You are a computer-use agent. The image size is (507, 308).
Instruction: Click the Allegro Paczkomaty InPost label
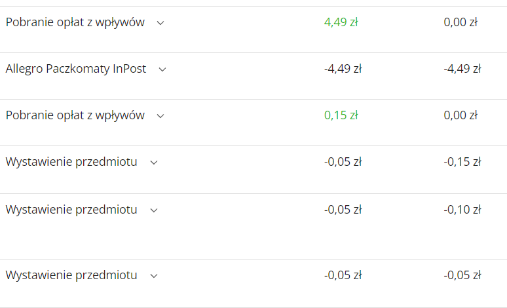76,69
